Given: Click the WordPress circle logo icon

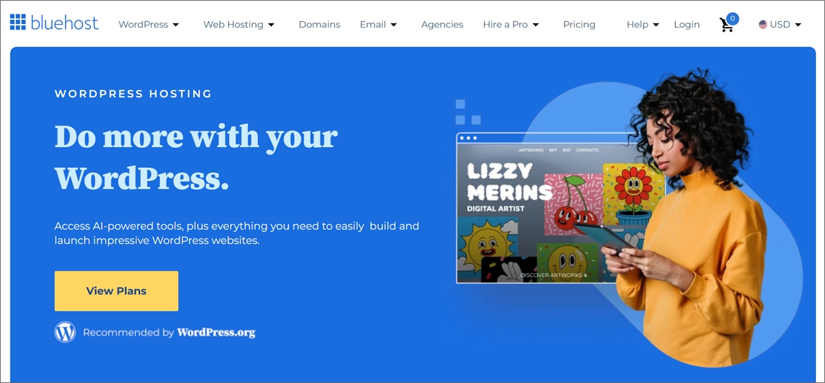Looking at the screenshot, I should [x=65, y=332].
